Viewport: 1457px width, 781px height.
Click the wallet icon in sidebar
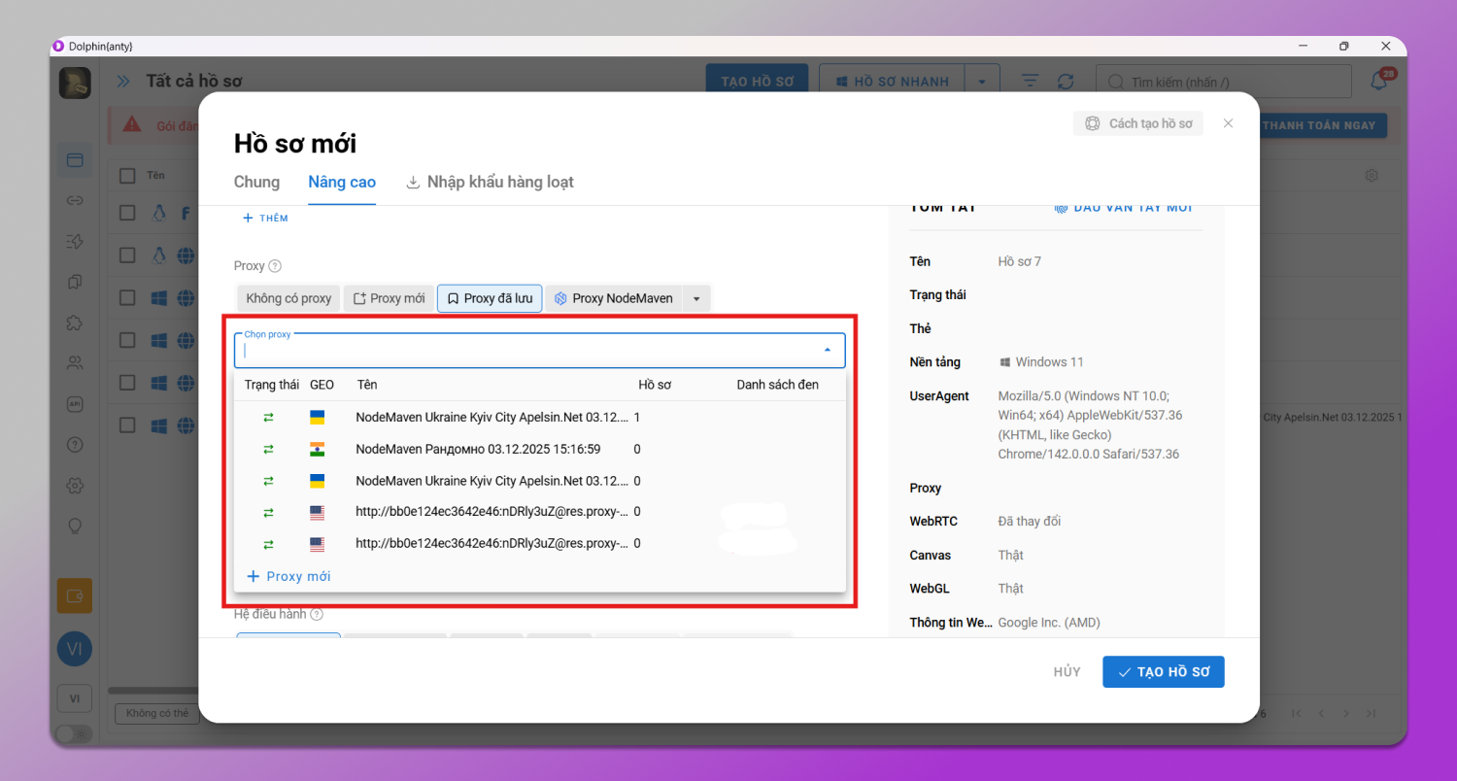pos(75,595)
